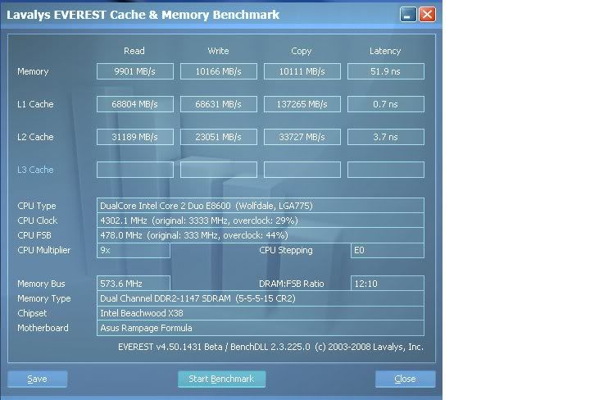Click the Latency column header
The height and width of the screenshot is (400, 590).
[385, 51]
